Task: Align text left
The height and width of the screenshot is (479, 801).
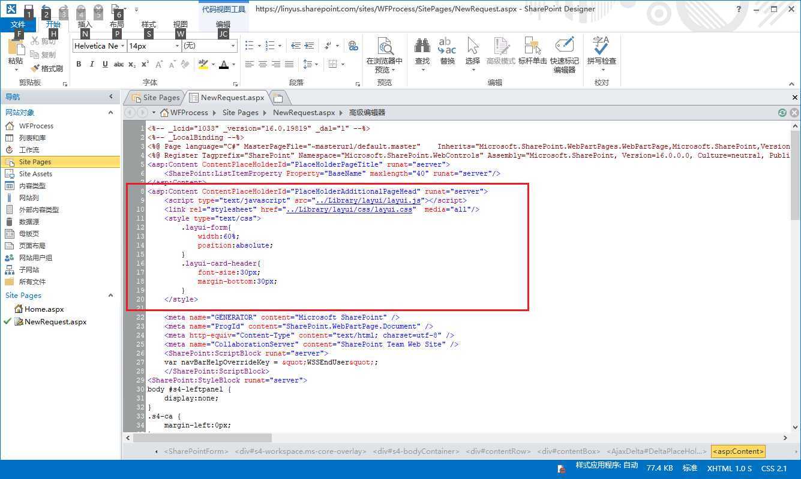Action: 250,64
